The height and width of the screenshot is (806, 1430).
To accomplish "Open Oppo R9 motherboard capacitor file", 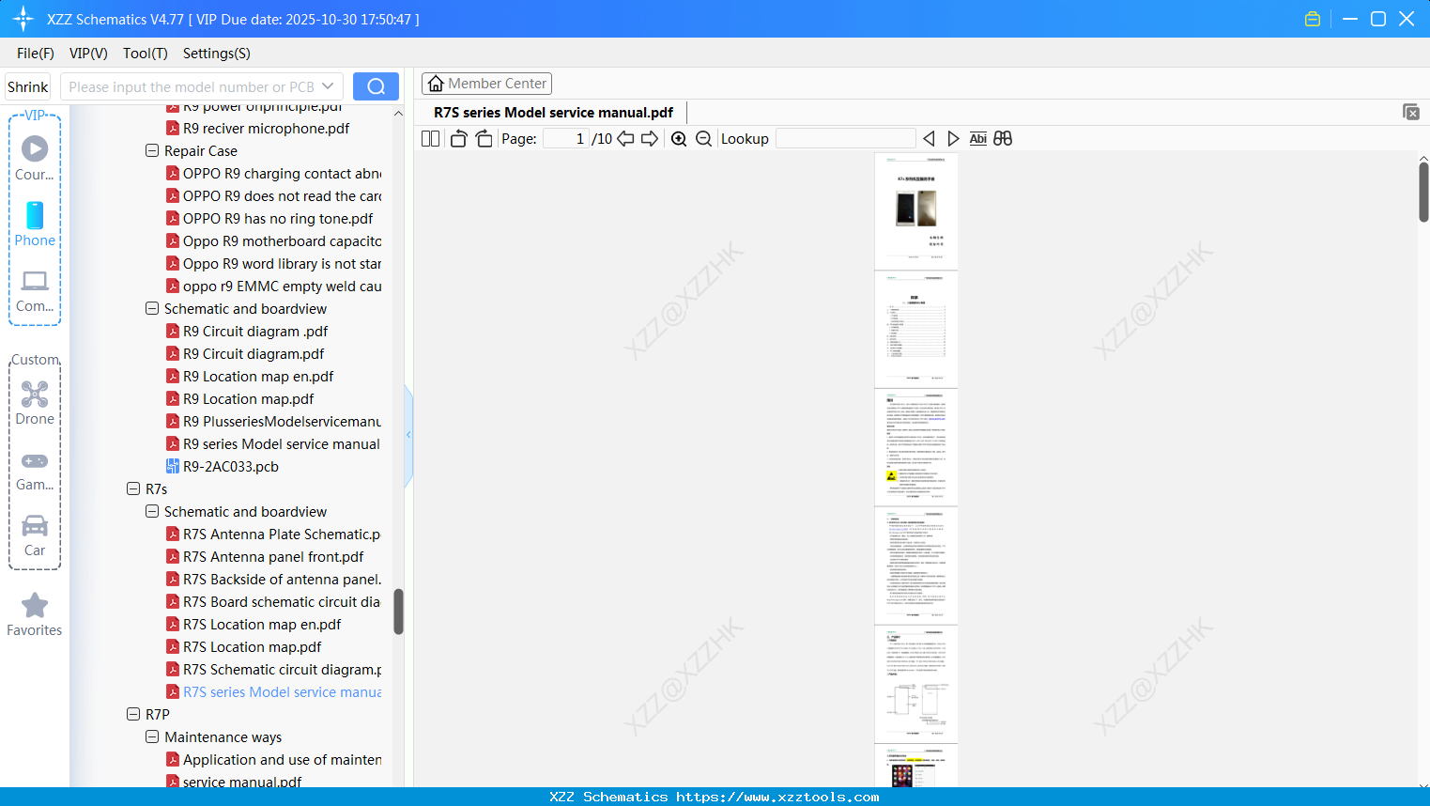I will point(283,240).
